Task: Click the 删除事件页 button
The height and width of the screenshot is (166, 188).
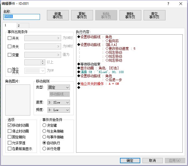Action: 130,15
